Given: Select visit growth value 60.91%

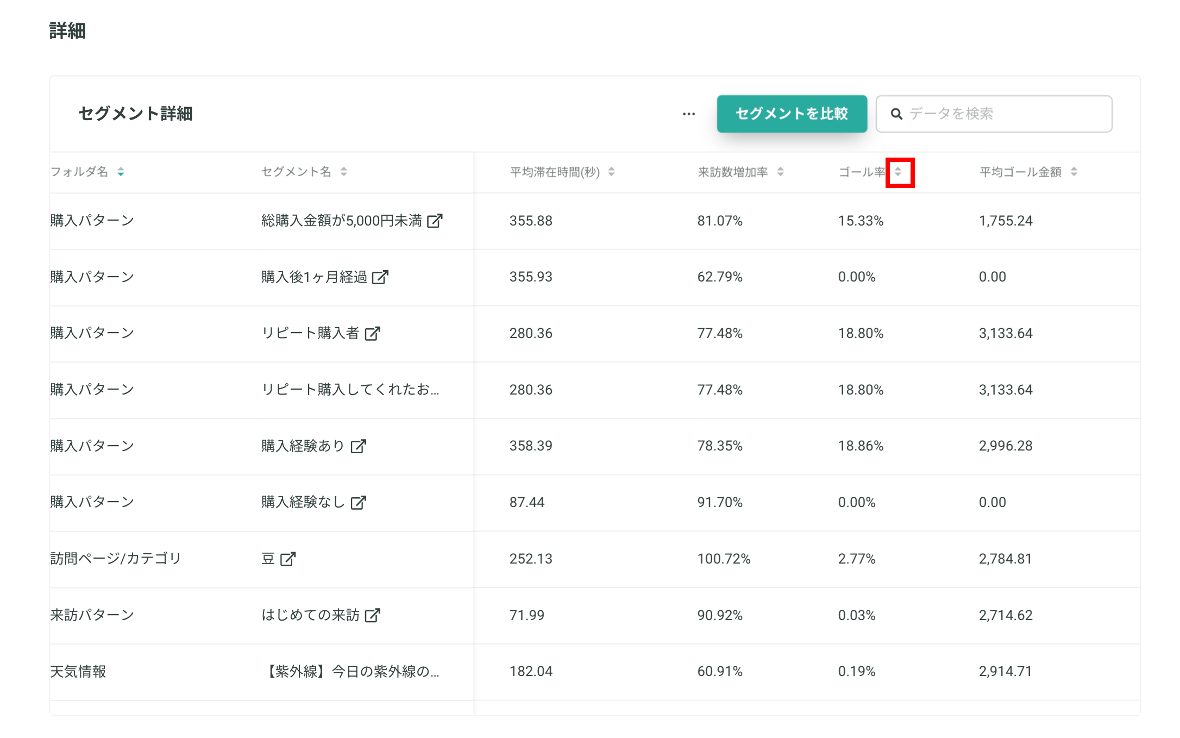Looking at the screenshot, I should (x=720, y=672).
